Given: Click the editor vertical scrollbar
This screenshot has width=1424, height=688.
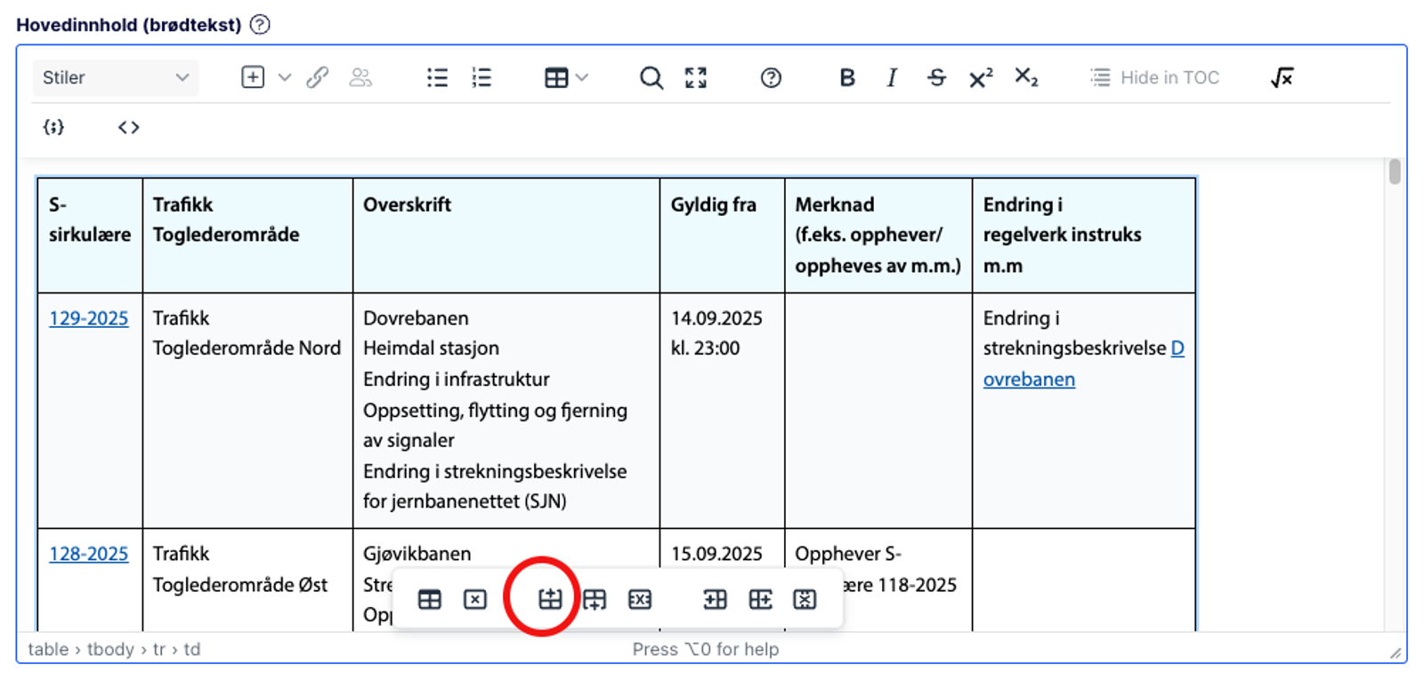Looking at the screenshot, I should pyautogui.click(x=1394, y=172).
